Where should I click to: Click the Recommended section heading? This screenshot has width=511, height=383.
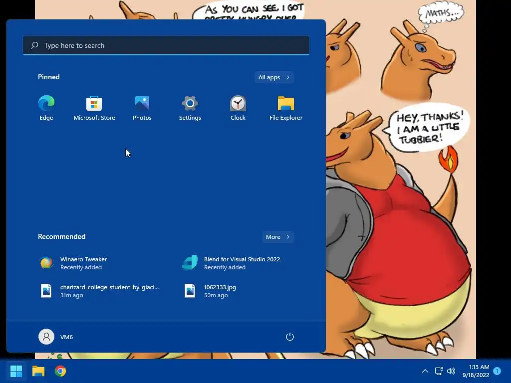[61, 236]
